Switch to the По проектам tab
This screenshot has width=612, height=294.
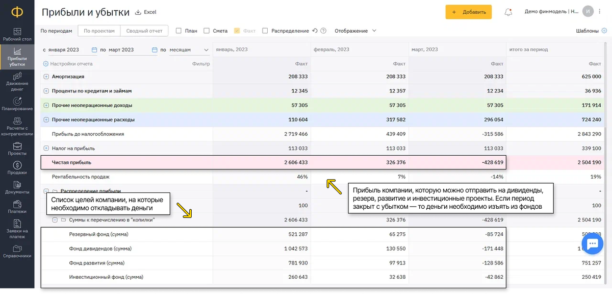click(99, 31)
